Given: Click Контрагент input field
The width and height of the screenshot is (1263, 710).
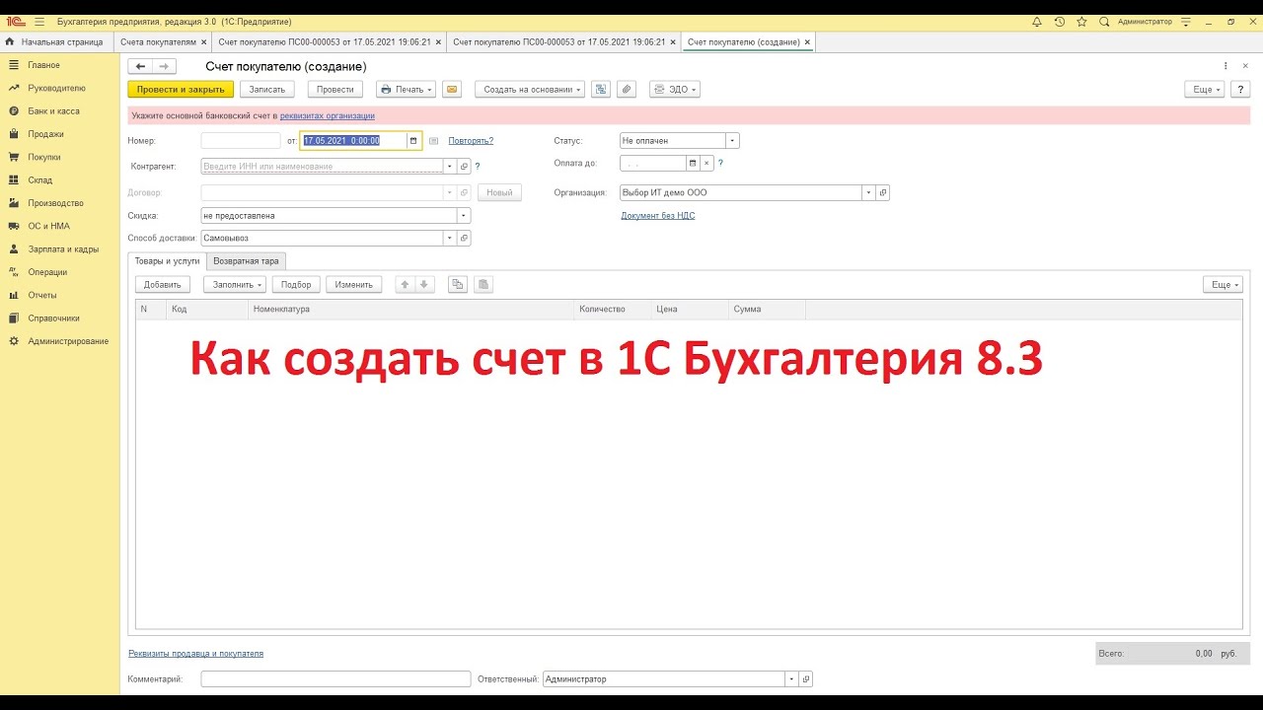Looking at the screenshot, I should point(322,167).
